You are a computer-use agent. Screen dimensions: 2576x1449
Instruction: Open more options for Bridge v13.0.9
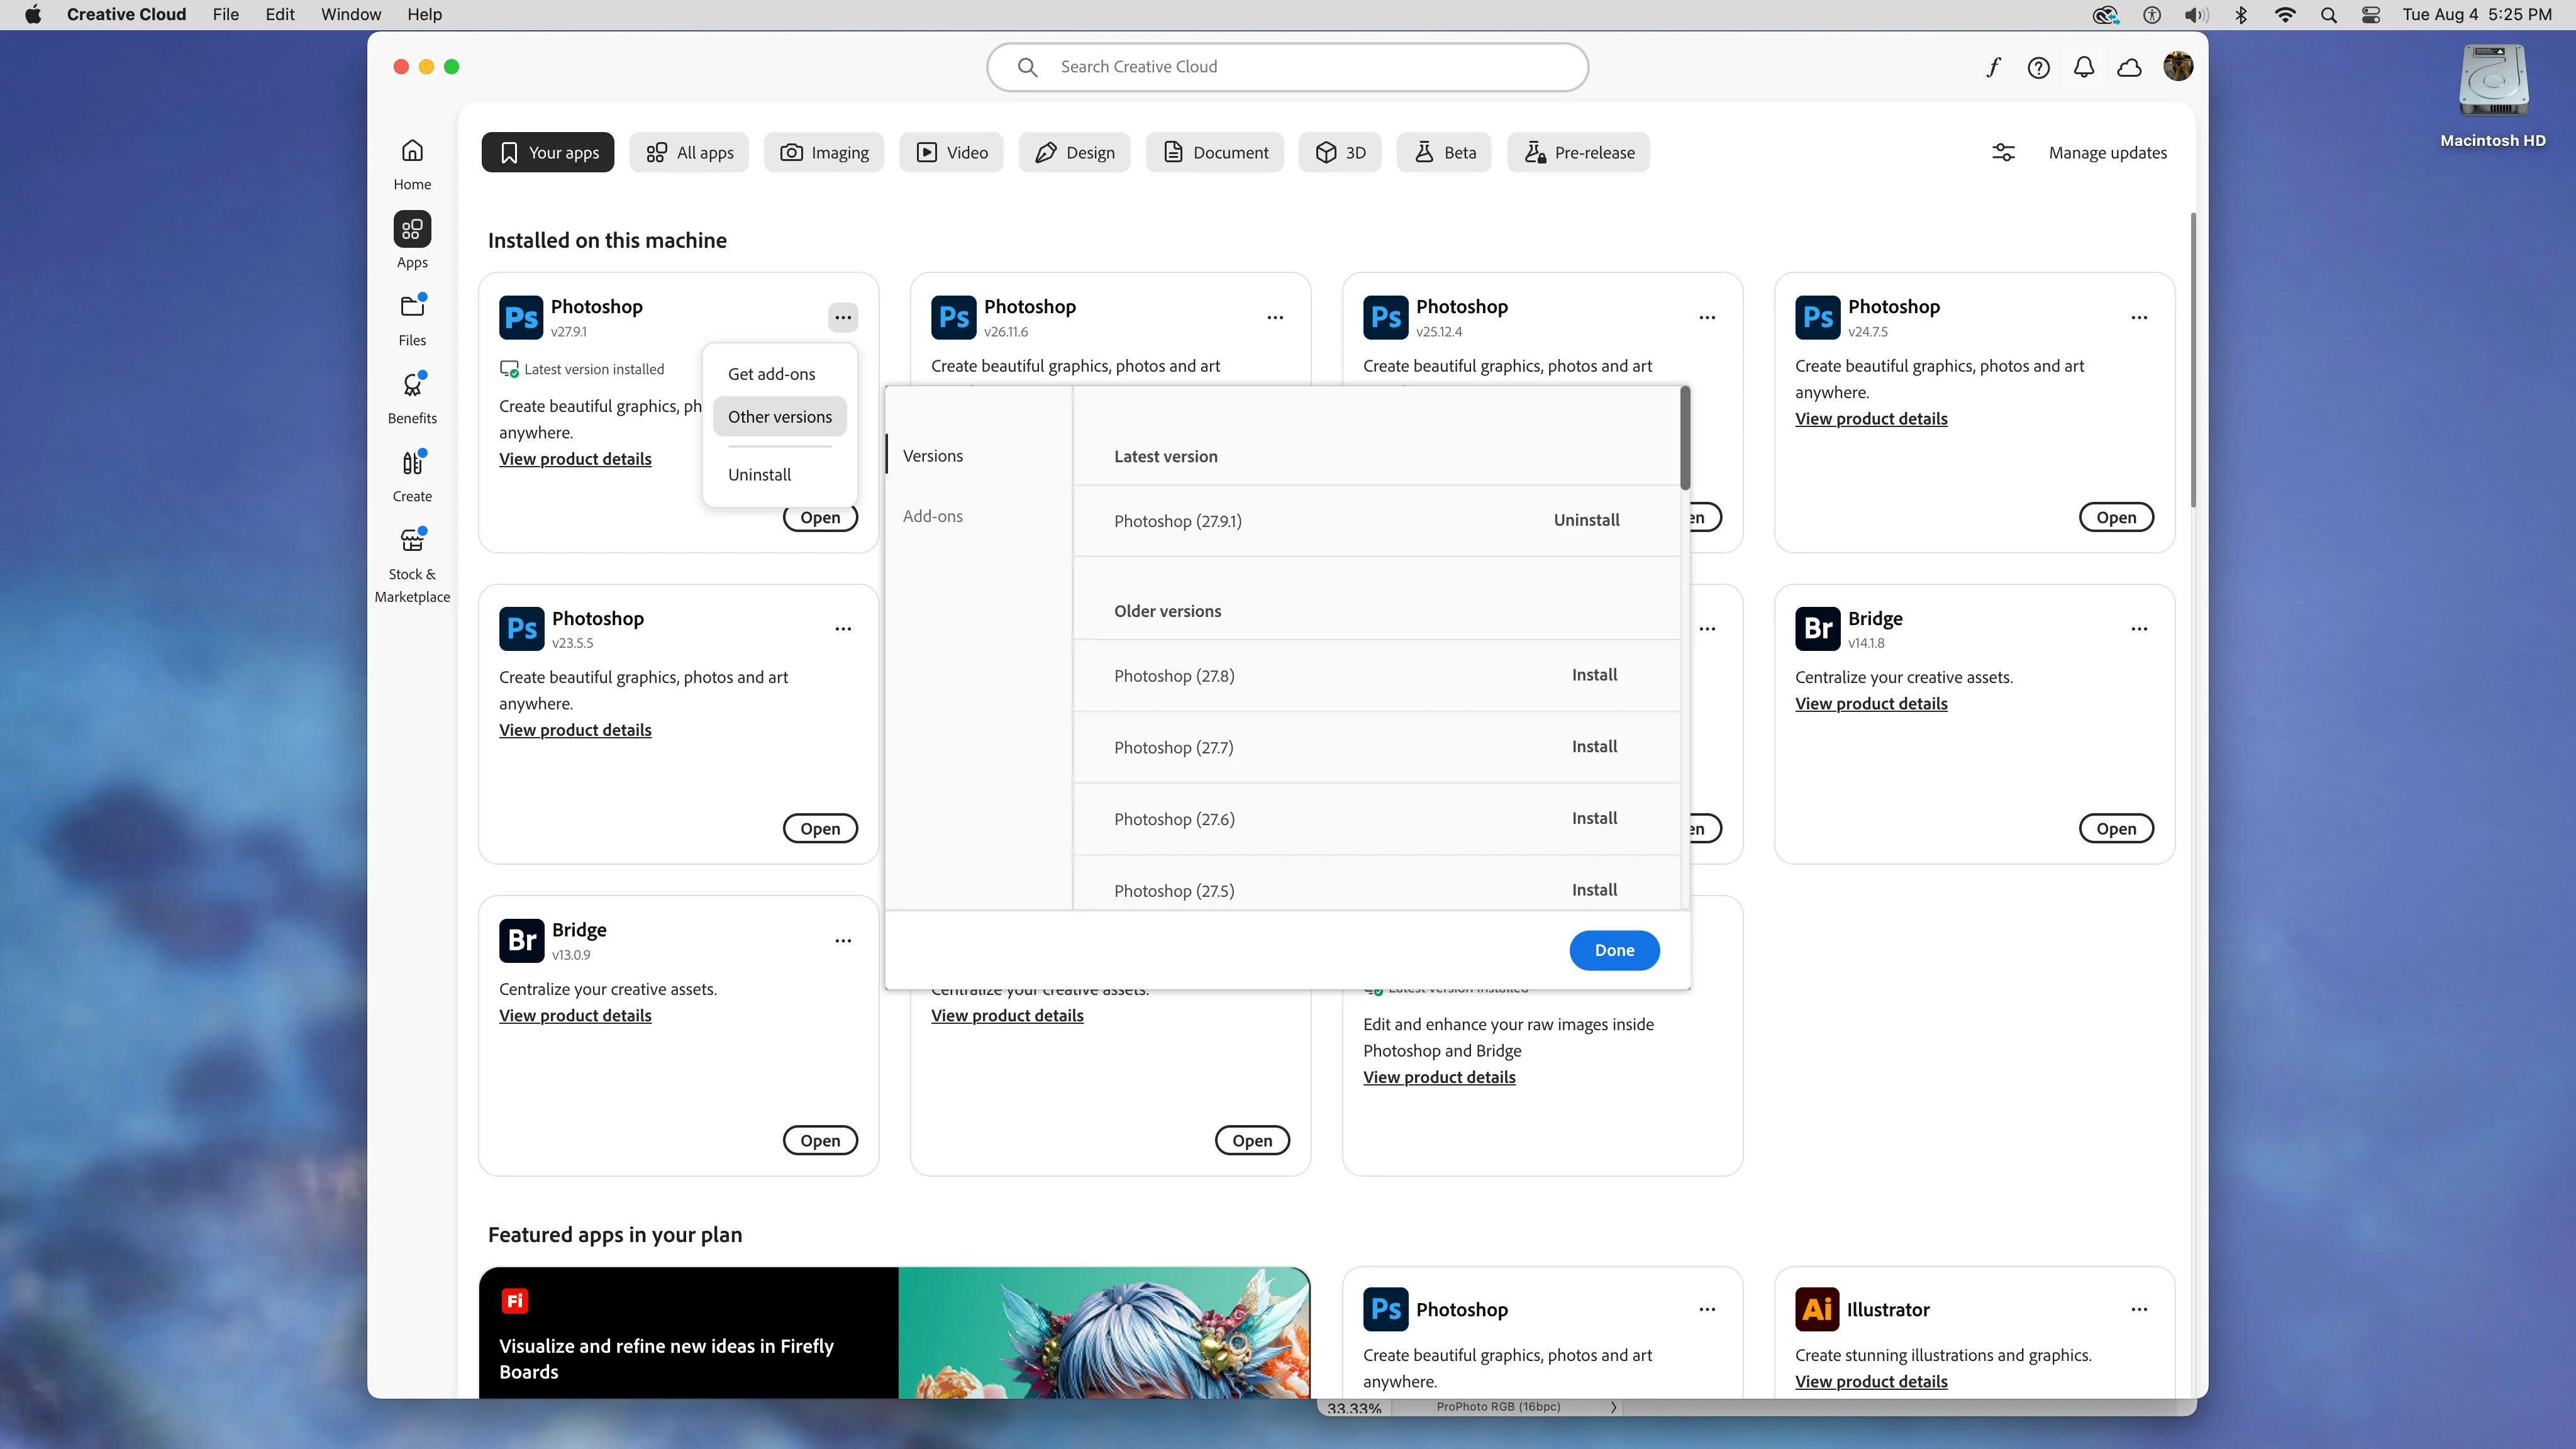[x=843, y=941]
